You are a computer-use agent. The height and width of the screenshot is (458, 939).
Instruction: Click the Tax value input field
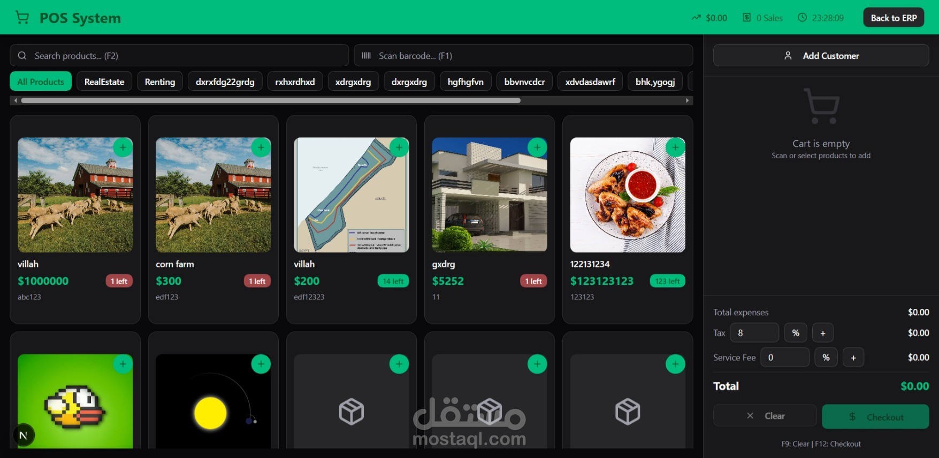[x=754, y=333]
